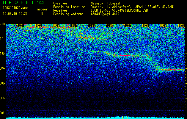This screenshot has width=187, height=119.
Task: Click the 1026 time marker
Action: pos(109,26)
